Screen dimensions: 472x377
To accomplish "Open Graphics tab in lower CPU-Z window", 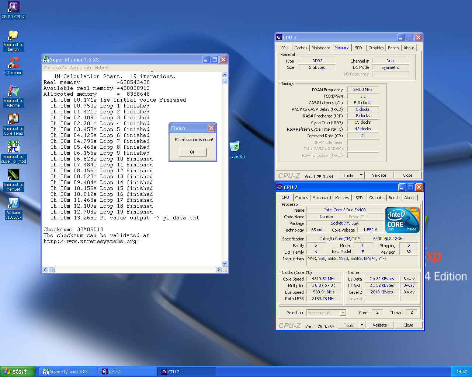I will (377, 198).
